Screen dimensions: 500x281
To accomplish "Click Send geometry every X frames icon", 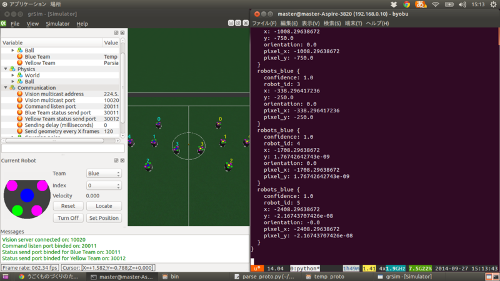I will [x=20, y=131].
